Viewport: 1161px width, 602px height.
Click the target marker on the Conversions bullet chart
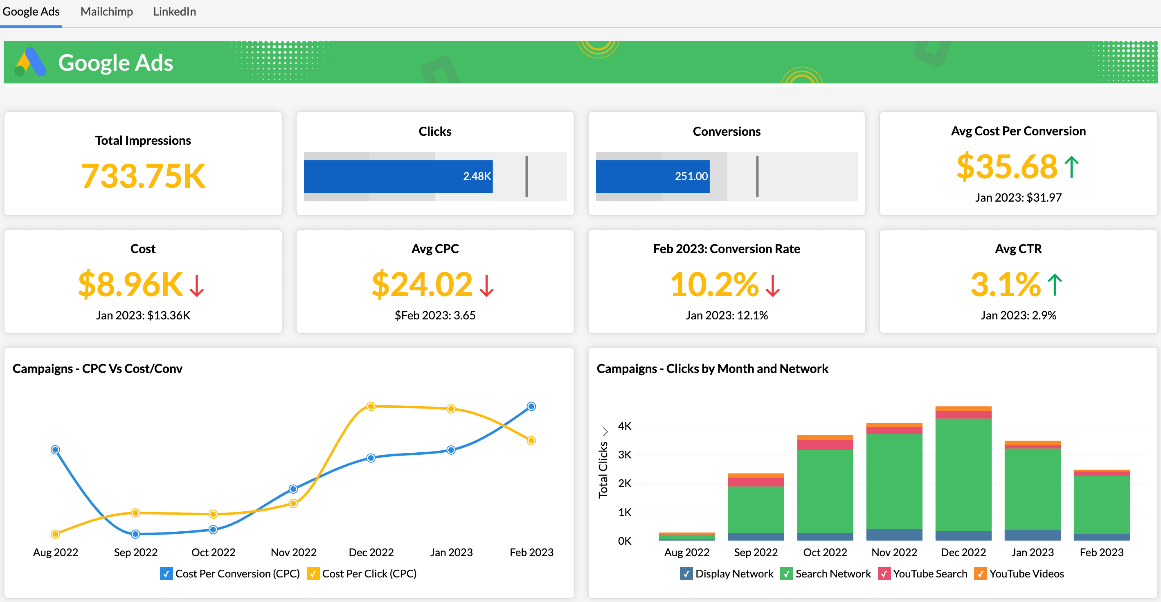[x=757, y=176]
